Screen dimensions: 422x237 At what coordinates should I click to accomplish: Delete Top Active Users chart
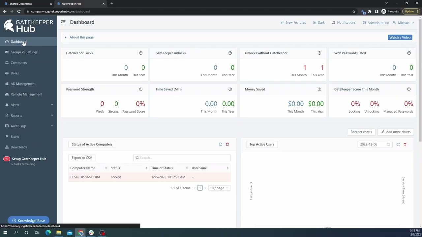405,145
